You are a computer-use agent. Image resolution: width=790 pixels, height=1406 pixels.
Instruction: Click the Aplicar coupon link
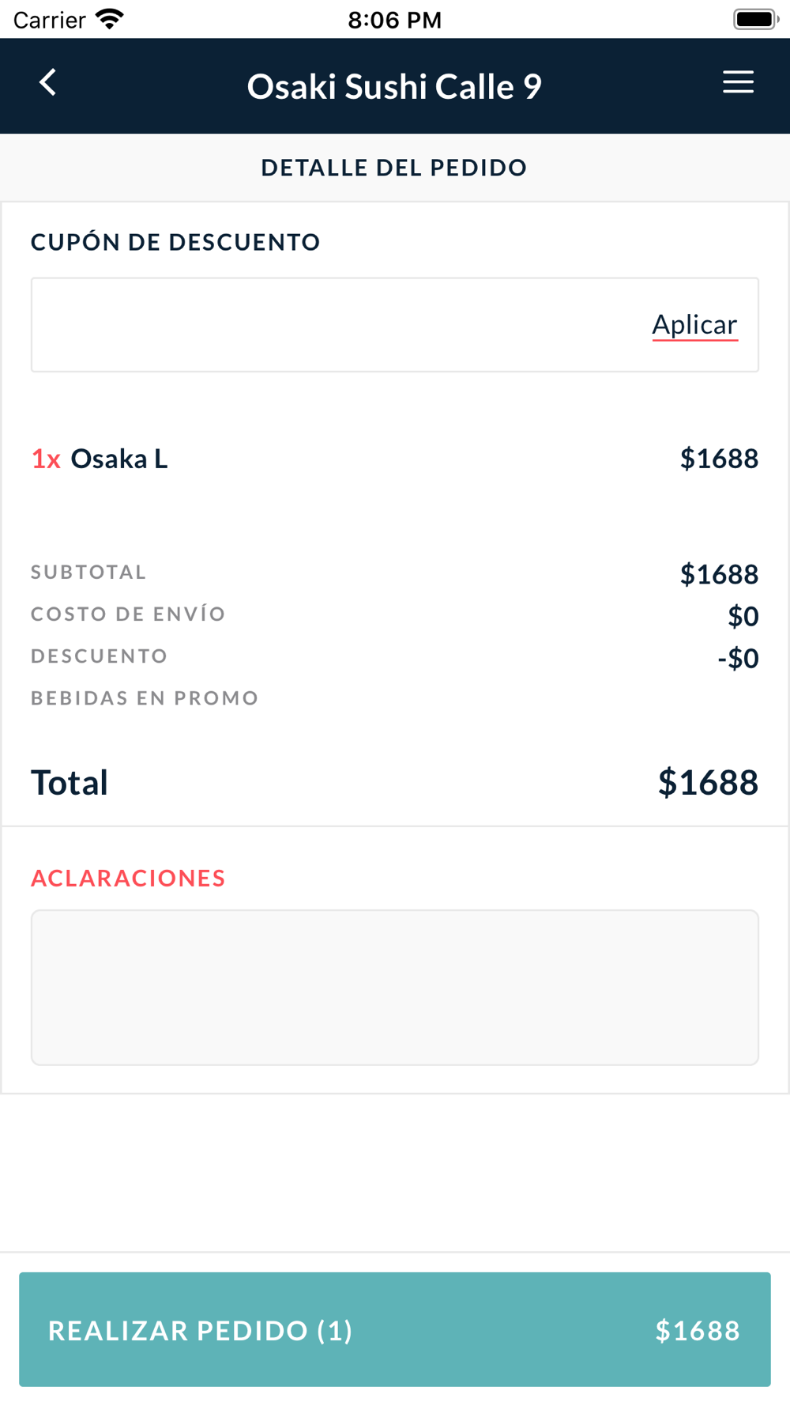tap(694, 325)
